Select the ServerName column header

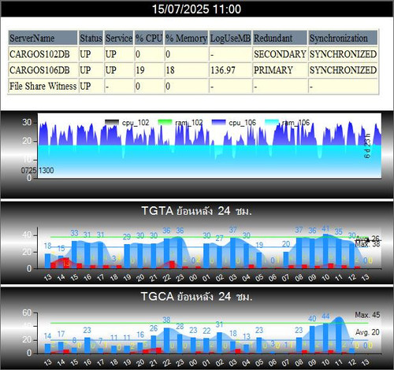pos(43,38)
